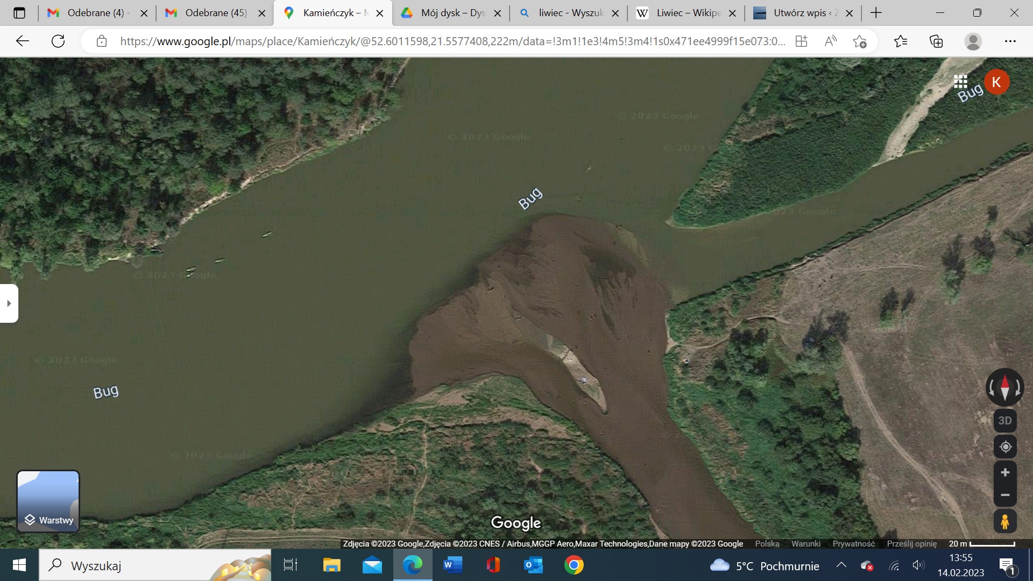Click the Street View pegman icon
Screen dimensions: 1033x581
pyautogui.click(x=1004, y=521)
